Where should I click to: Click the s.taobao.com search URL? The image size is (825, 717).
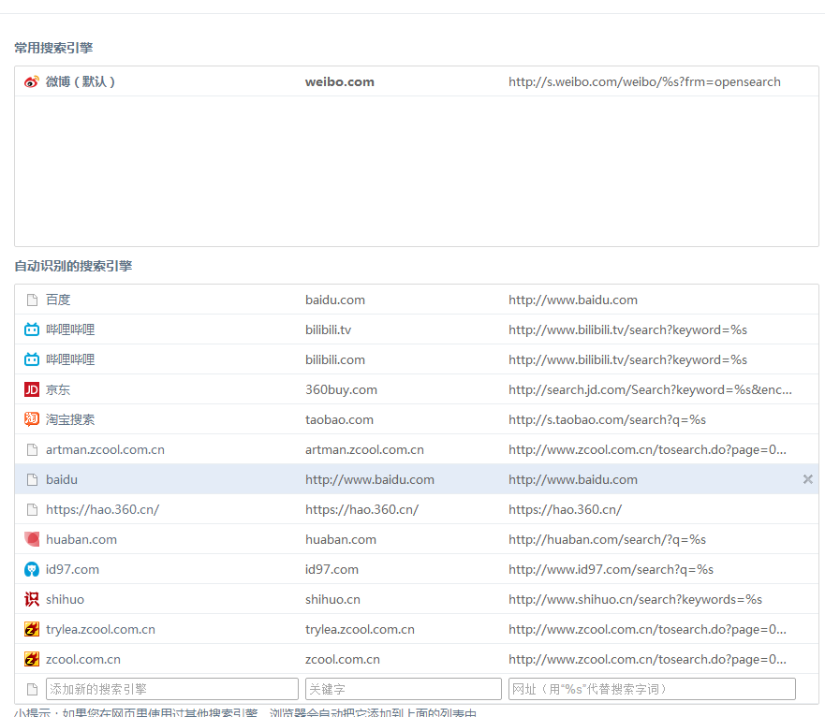click(x=607, y=419)
